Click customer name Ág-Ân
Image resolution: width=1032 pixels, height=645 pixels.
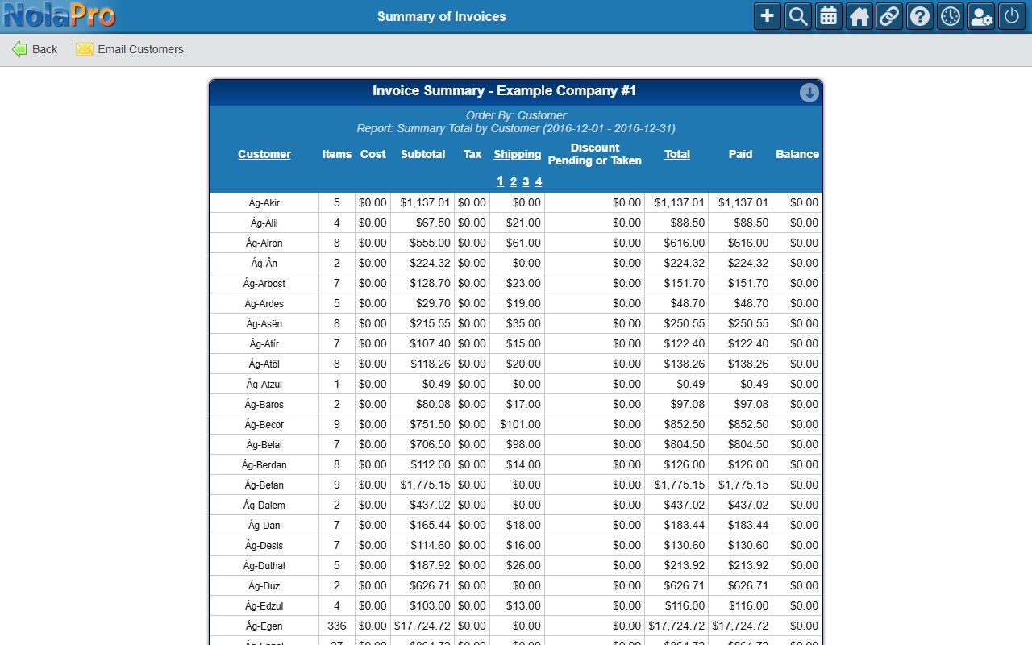pyautogui.click(x=264, y=264)
